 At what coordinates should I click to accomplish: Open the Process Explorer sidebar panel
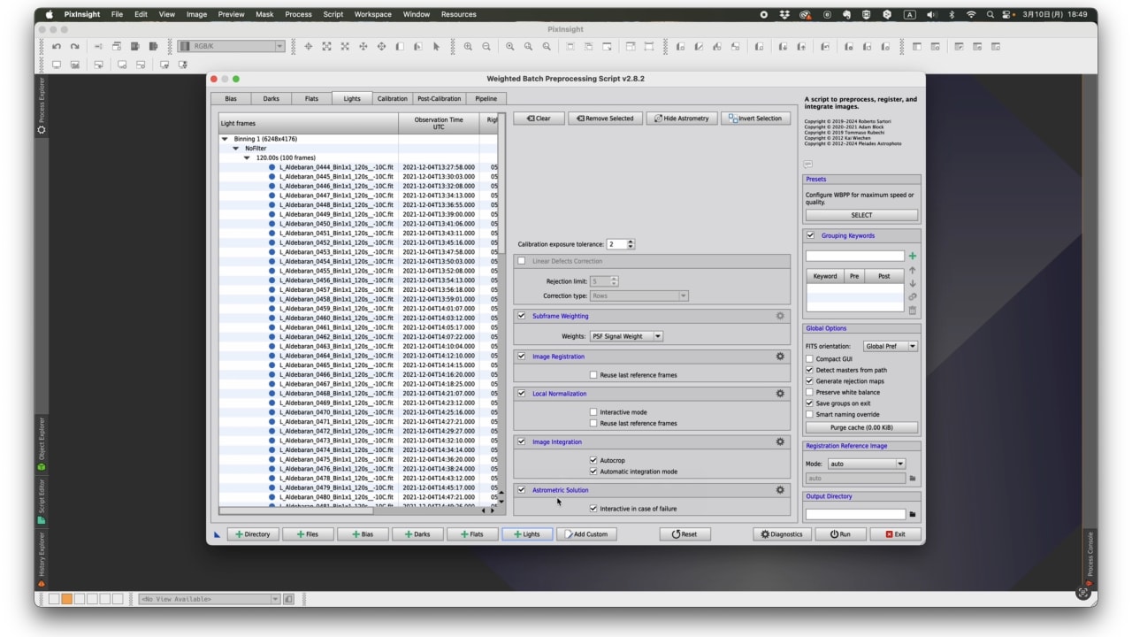click(41, 105)
